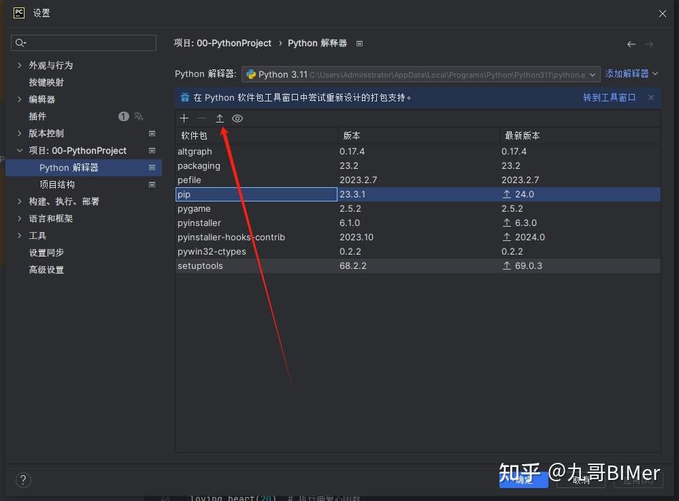Screen dimensions: 679x501
Task: Click the 软件包 column header
Action: (256, 135)
